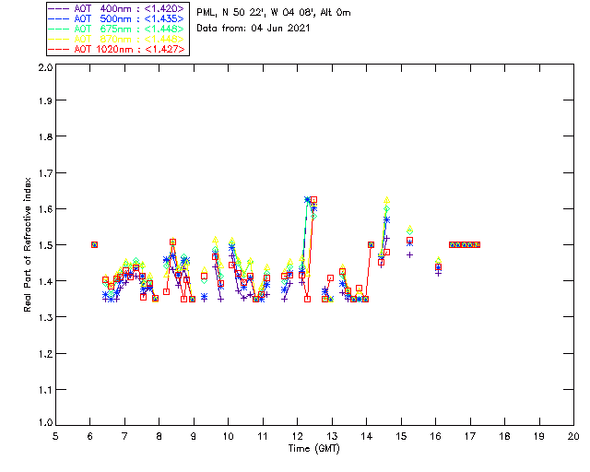Click the station title text starting with PML

point(274,13)
